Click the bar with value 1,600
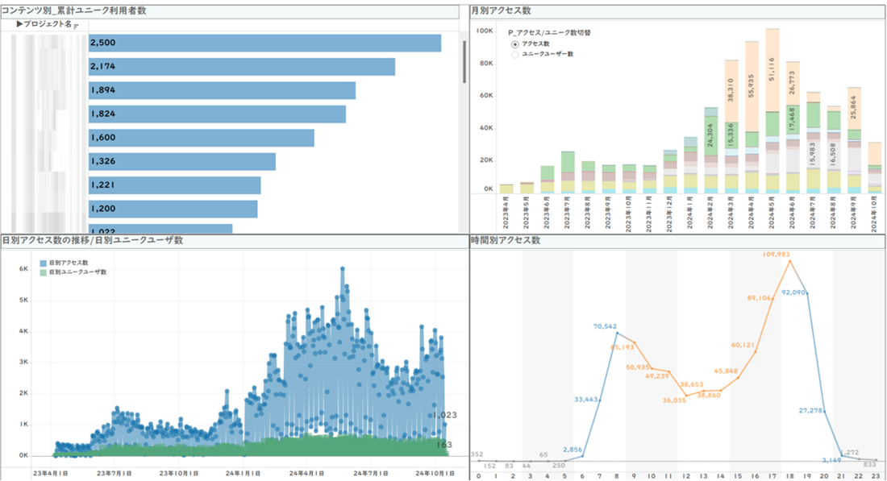Image resolution: width=887 pixels, height=481 pixels. coord(202,138)
